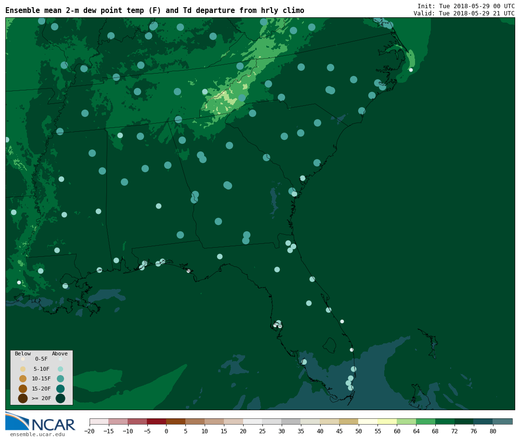Viewport: 520px width, 440px height.
Task: Click the legend's Above >= 20F dark circle
Action: [60, 398]
